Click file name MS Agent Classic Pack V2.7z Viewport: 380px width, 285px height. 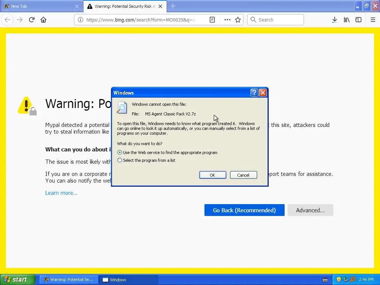(170, 114)
